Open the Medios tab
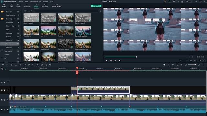The image size is (207, 116). (4, 6)
